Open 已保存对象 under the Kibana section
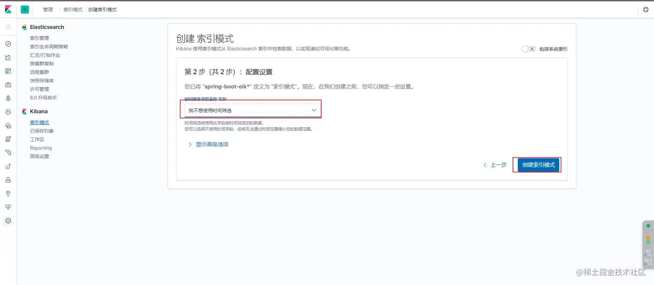 coord(42,131)
